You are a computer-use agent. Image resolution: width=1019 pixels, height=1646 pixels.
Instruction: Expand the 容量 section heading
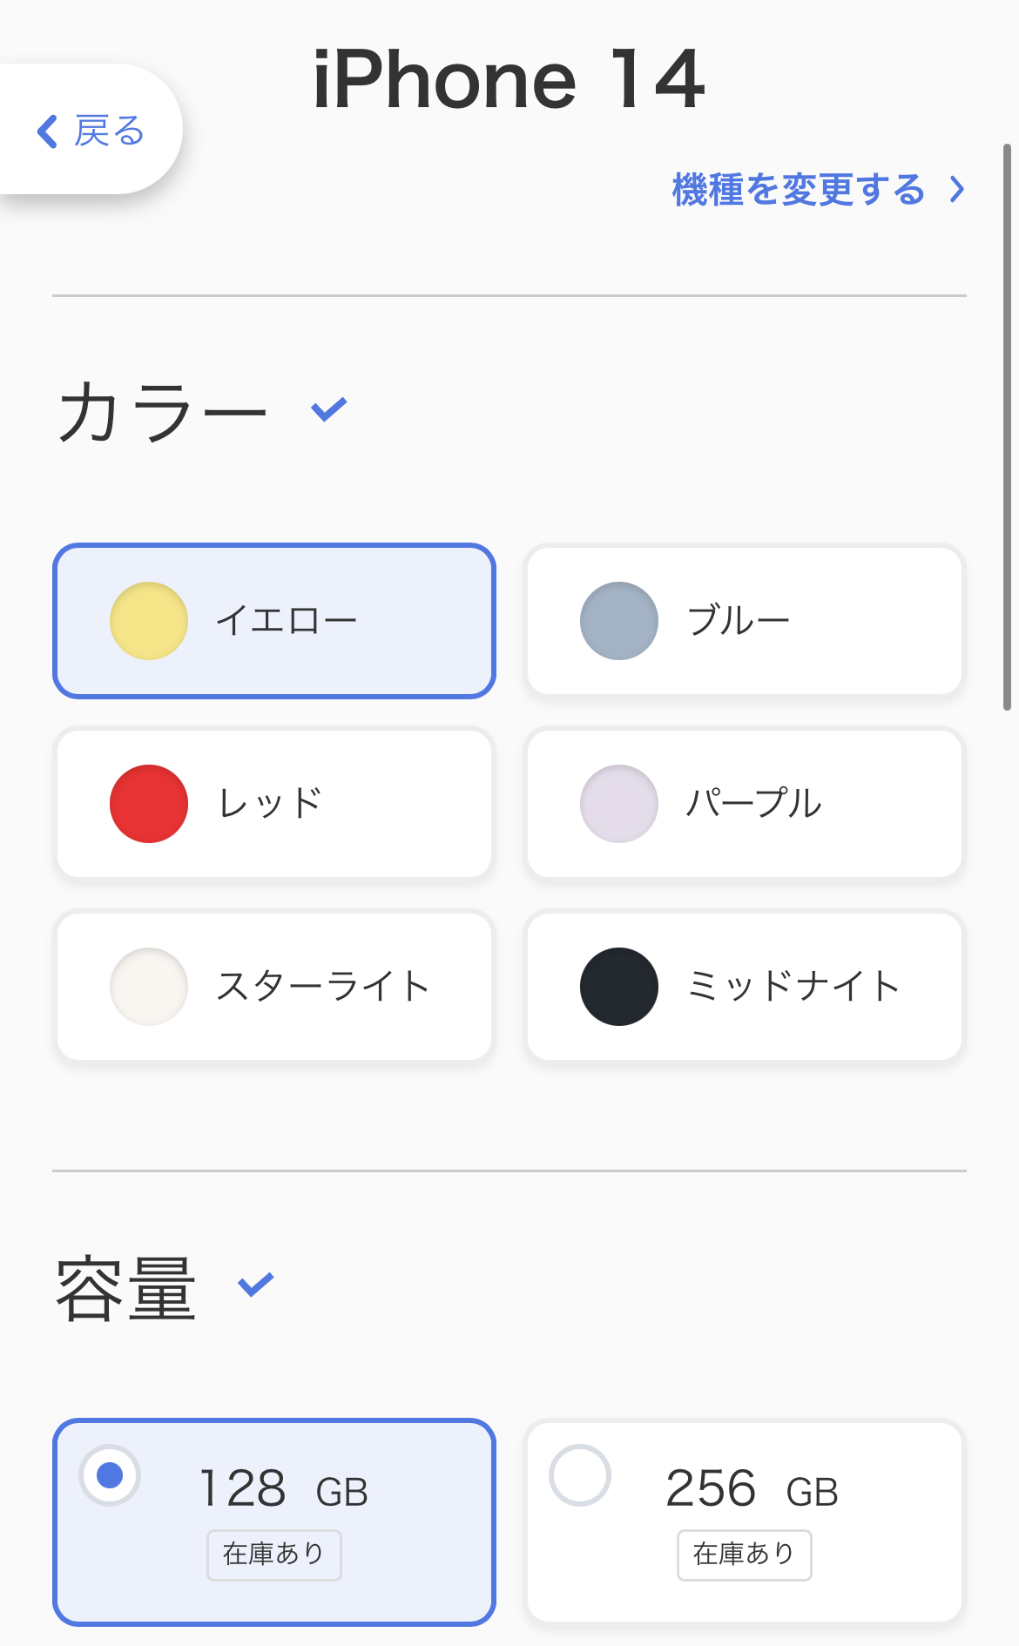(126, 1288)
